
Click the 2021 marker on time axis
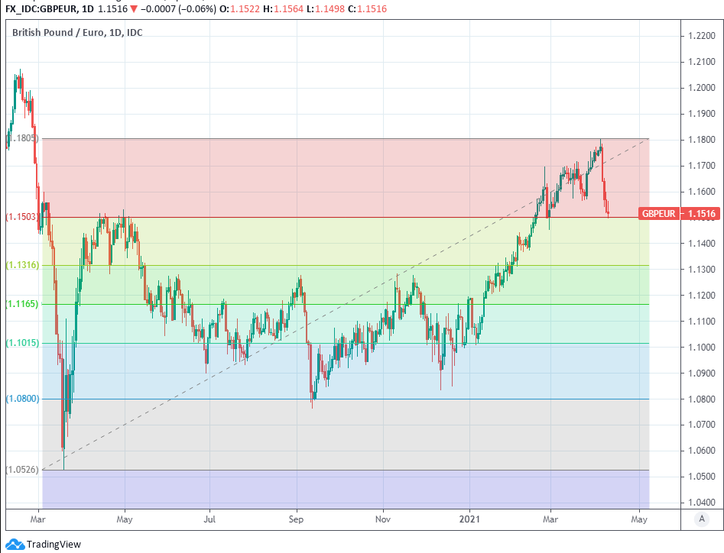tap(469, 520)
